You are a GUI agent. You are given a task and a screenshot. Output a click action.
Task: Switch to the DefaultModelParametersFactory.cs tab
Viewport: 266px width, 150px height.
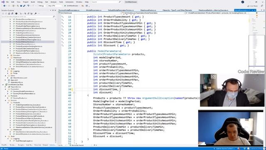(x=121, y=10)
